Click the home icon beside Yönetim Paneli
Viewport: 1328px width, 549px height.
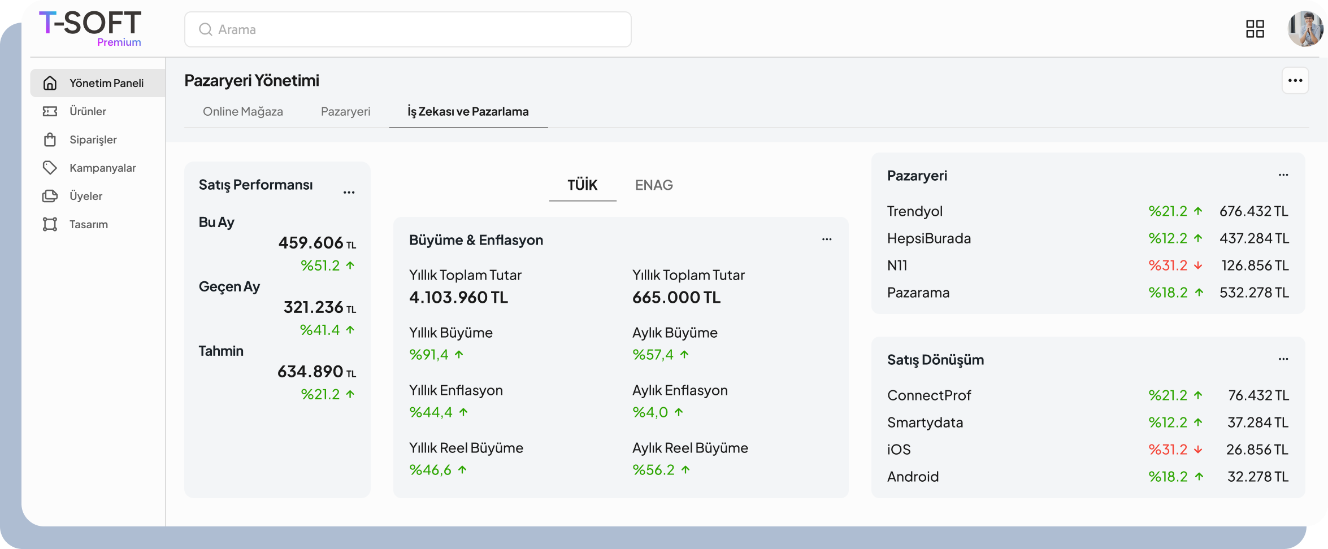click(x=50, y=83)
